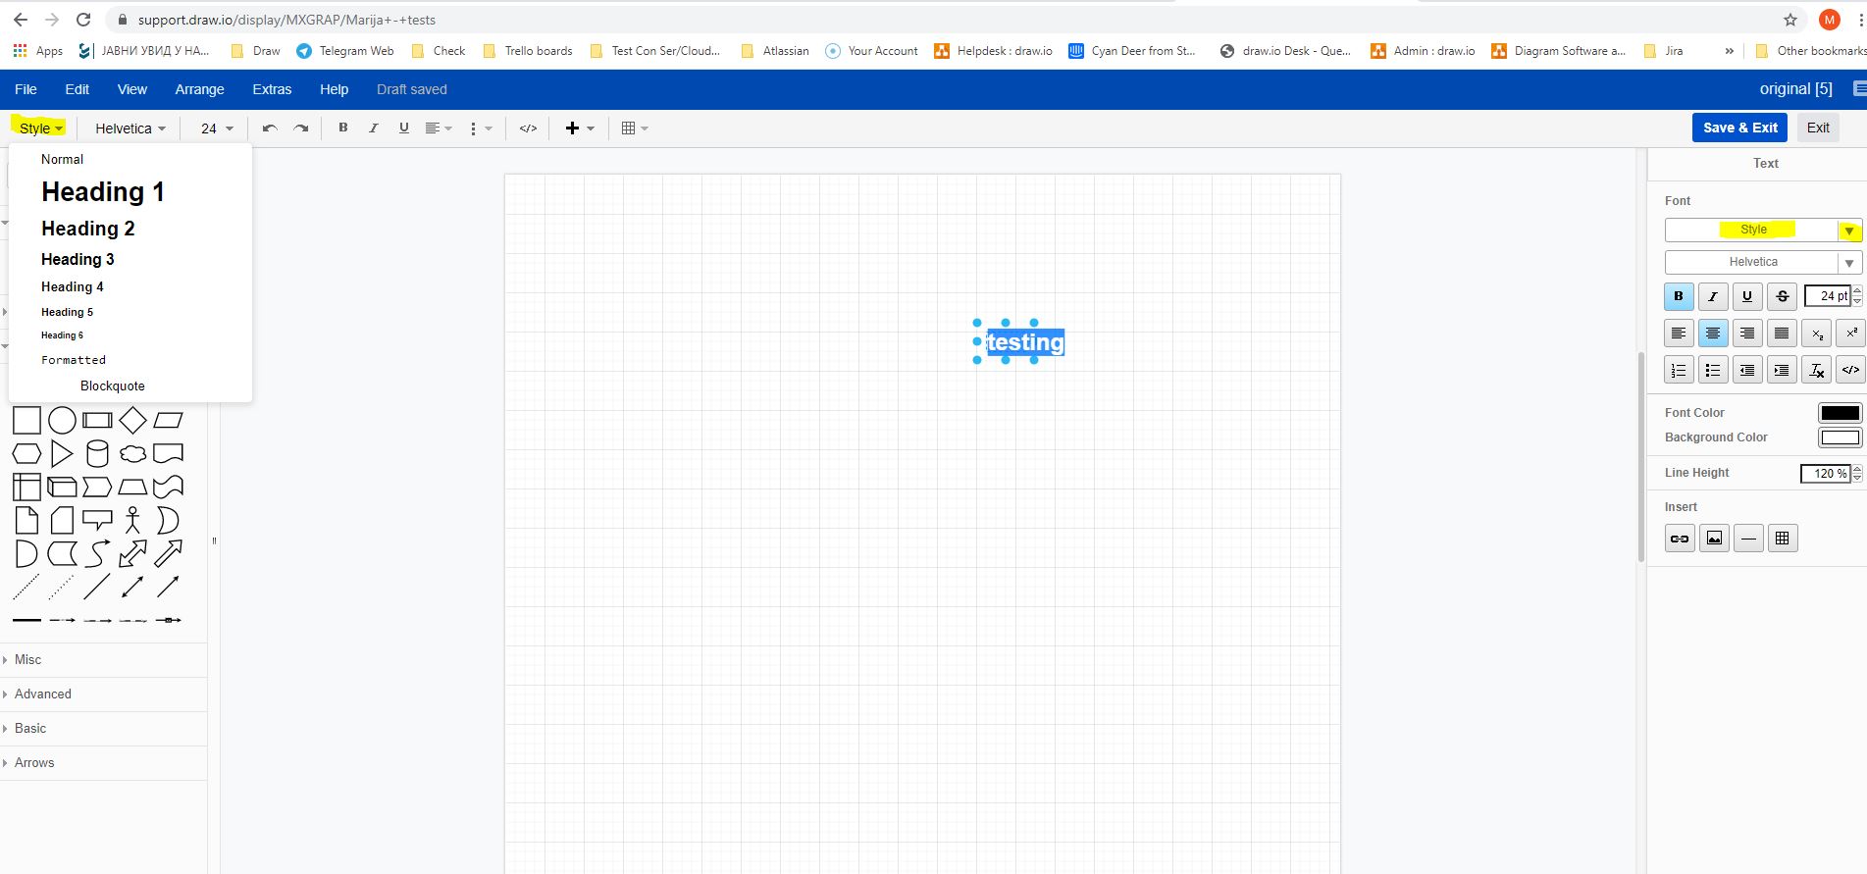Insert table from Insert section
Screen dimensions: 1867x874
point(1783,539)
